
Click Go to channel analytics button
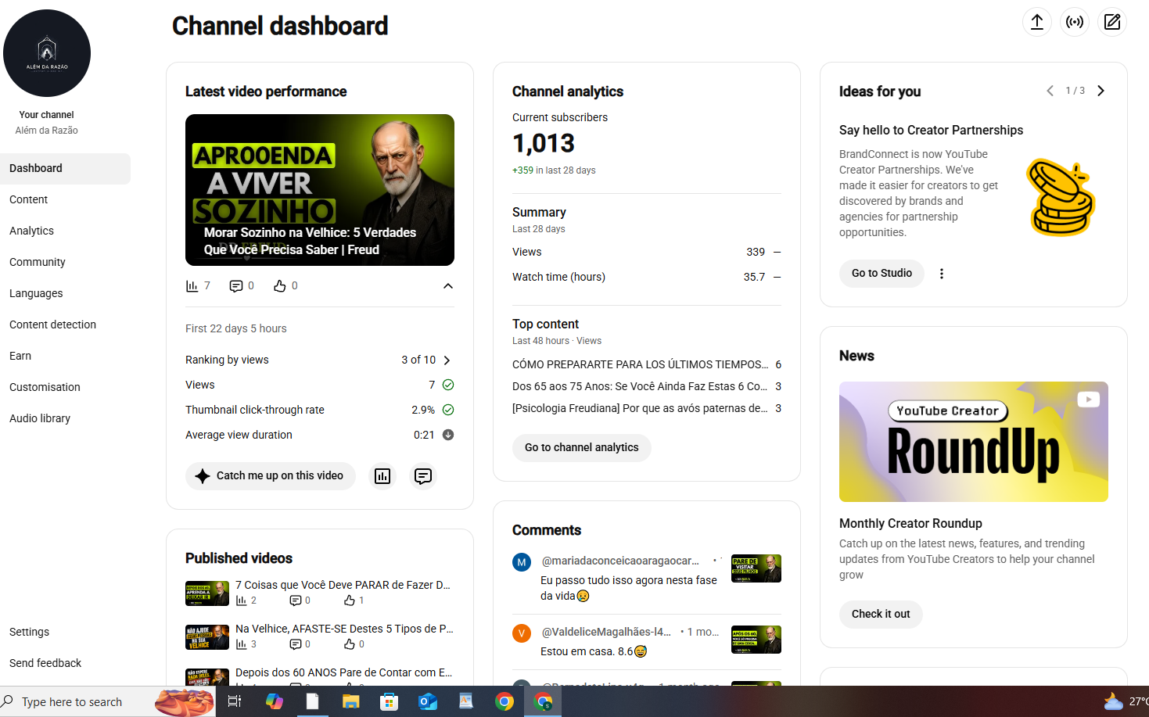pos(582,447)
